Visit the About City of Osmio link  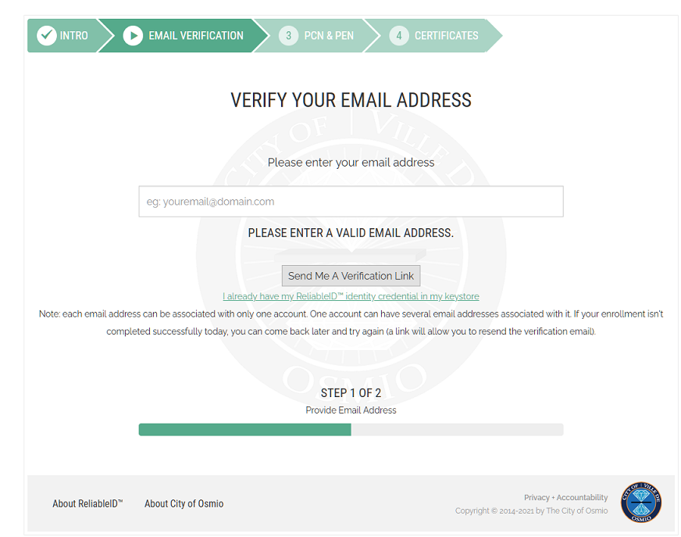point(184,503)
